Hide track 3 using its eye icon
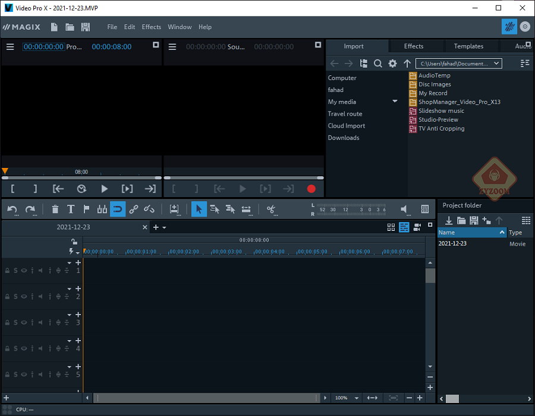The image size is (535, 416). [x=24, y=322]
